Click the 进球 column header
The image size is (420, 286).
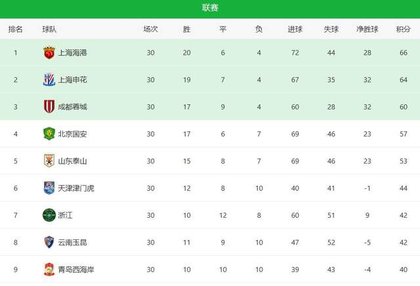click(295, 29)
